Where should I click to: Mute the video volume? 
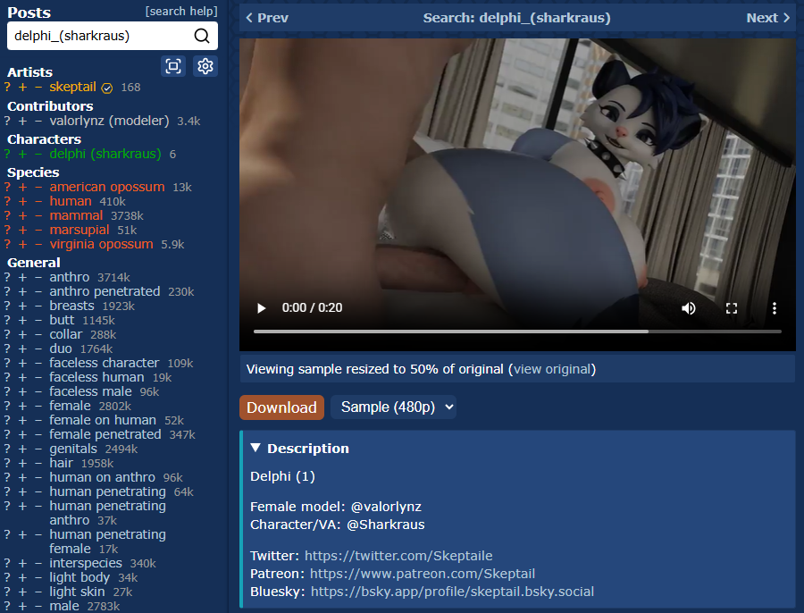[x=688, y=308]
